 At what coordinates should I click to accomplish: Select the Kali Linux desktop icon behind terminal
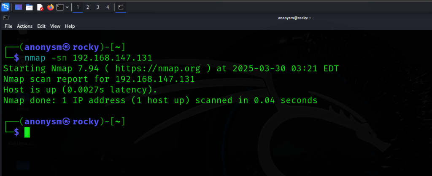[x=22, y=137]
